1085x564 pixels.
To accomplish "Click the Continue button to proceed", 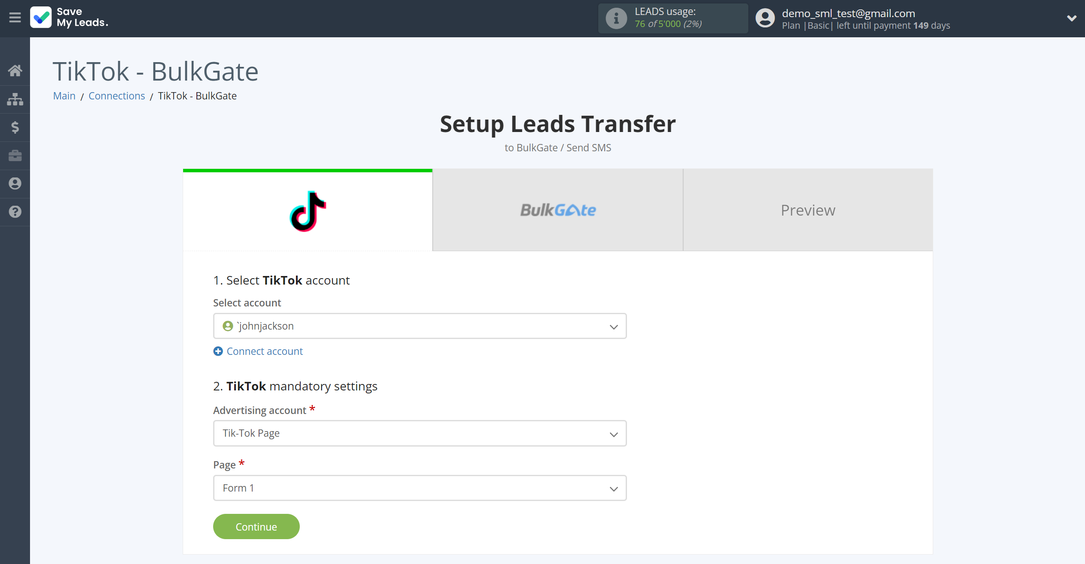I will [256, 526].
